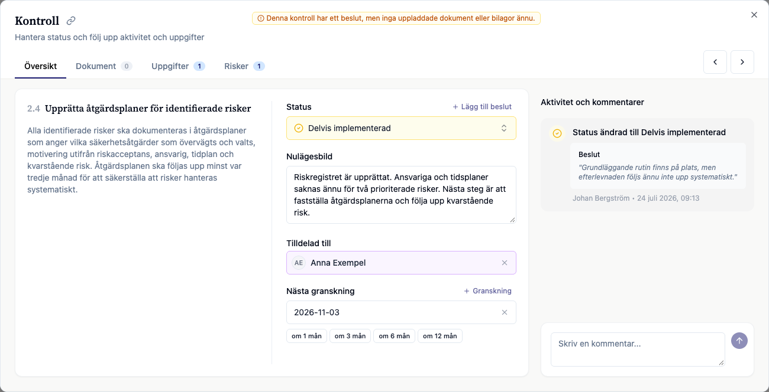This screenshot has height=392, width=769.
Task: Go to next control with right chevron
Action: (742, 62)
